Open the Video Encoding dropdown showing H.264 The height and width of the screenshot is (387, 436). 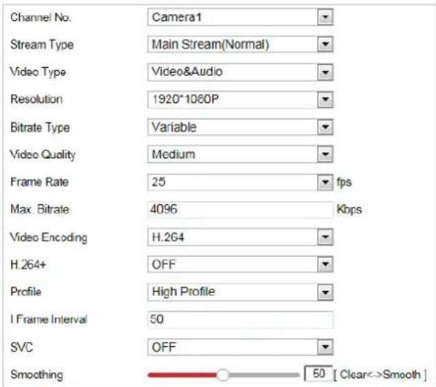(241, 237)
